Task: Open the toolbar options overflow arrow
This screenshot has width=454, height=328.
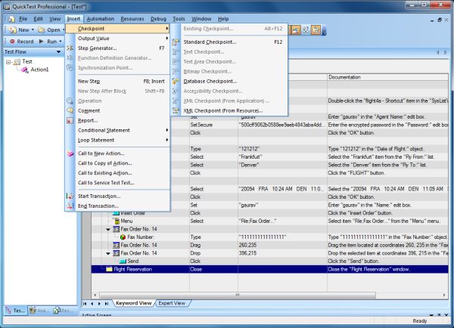Action: [324, 32]
